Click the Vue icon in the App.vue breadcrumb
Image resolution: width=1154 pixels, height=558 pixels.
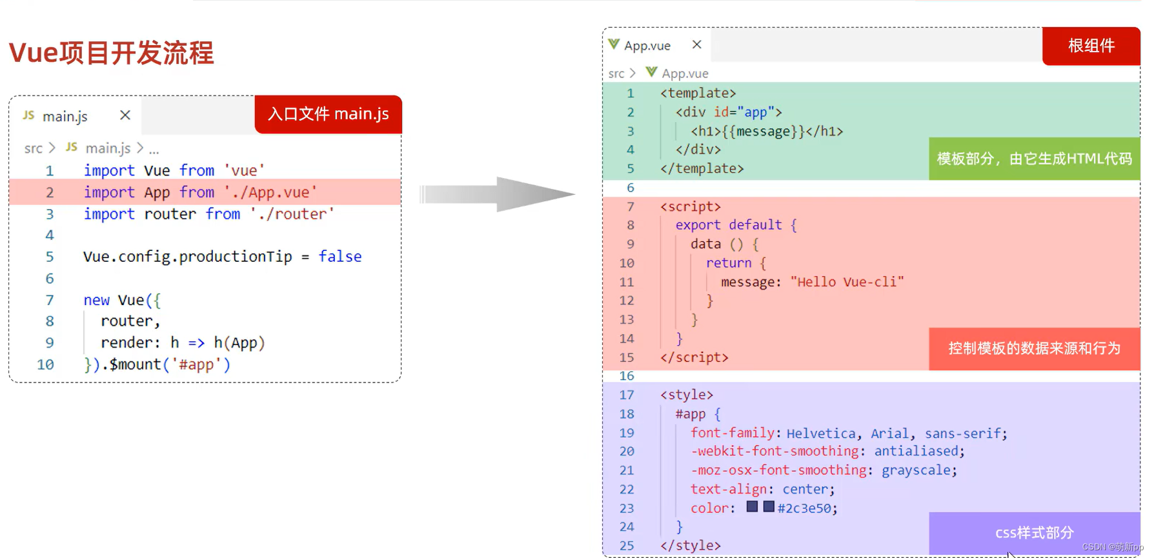(651, 72)
